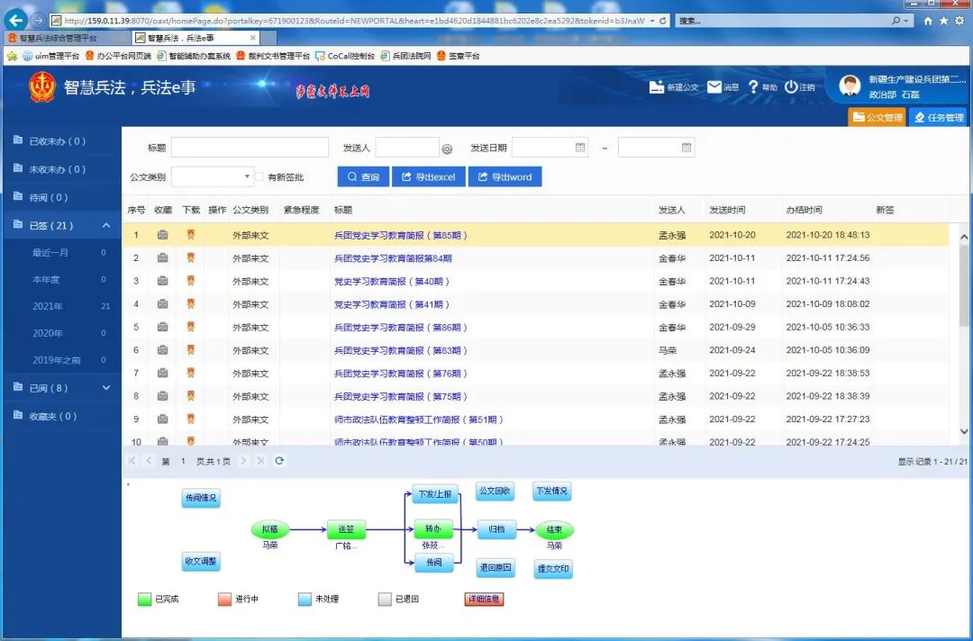Click 收藏 icon in row 1
The height and width of the screenshot is (641, 973).
tap(162, 235)
